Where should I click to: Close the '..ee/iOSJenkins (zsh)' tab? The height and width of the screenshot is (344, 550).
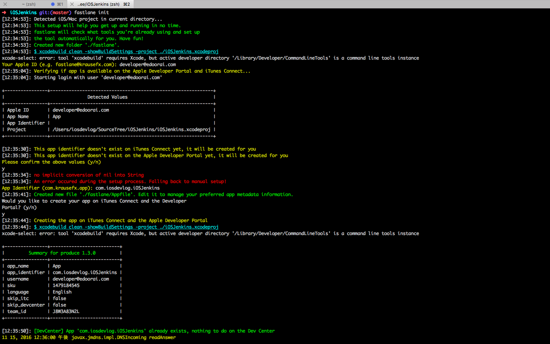pyautogui.click(x=72, y=4)
